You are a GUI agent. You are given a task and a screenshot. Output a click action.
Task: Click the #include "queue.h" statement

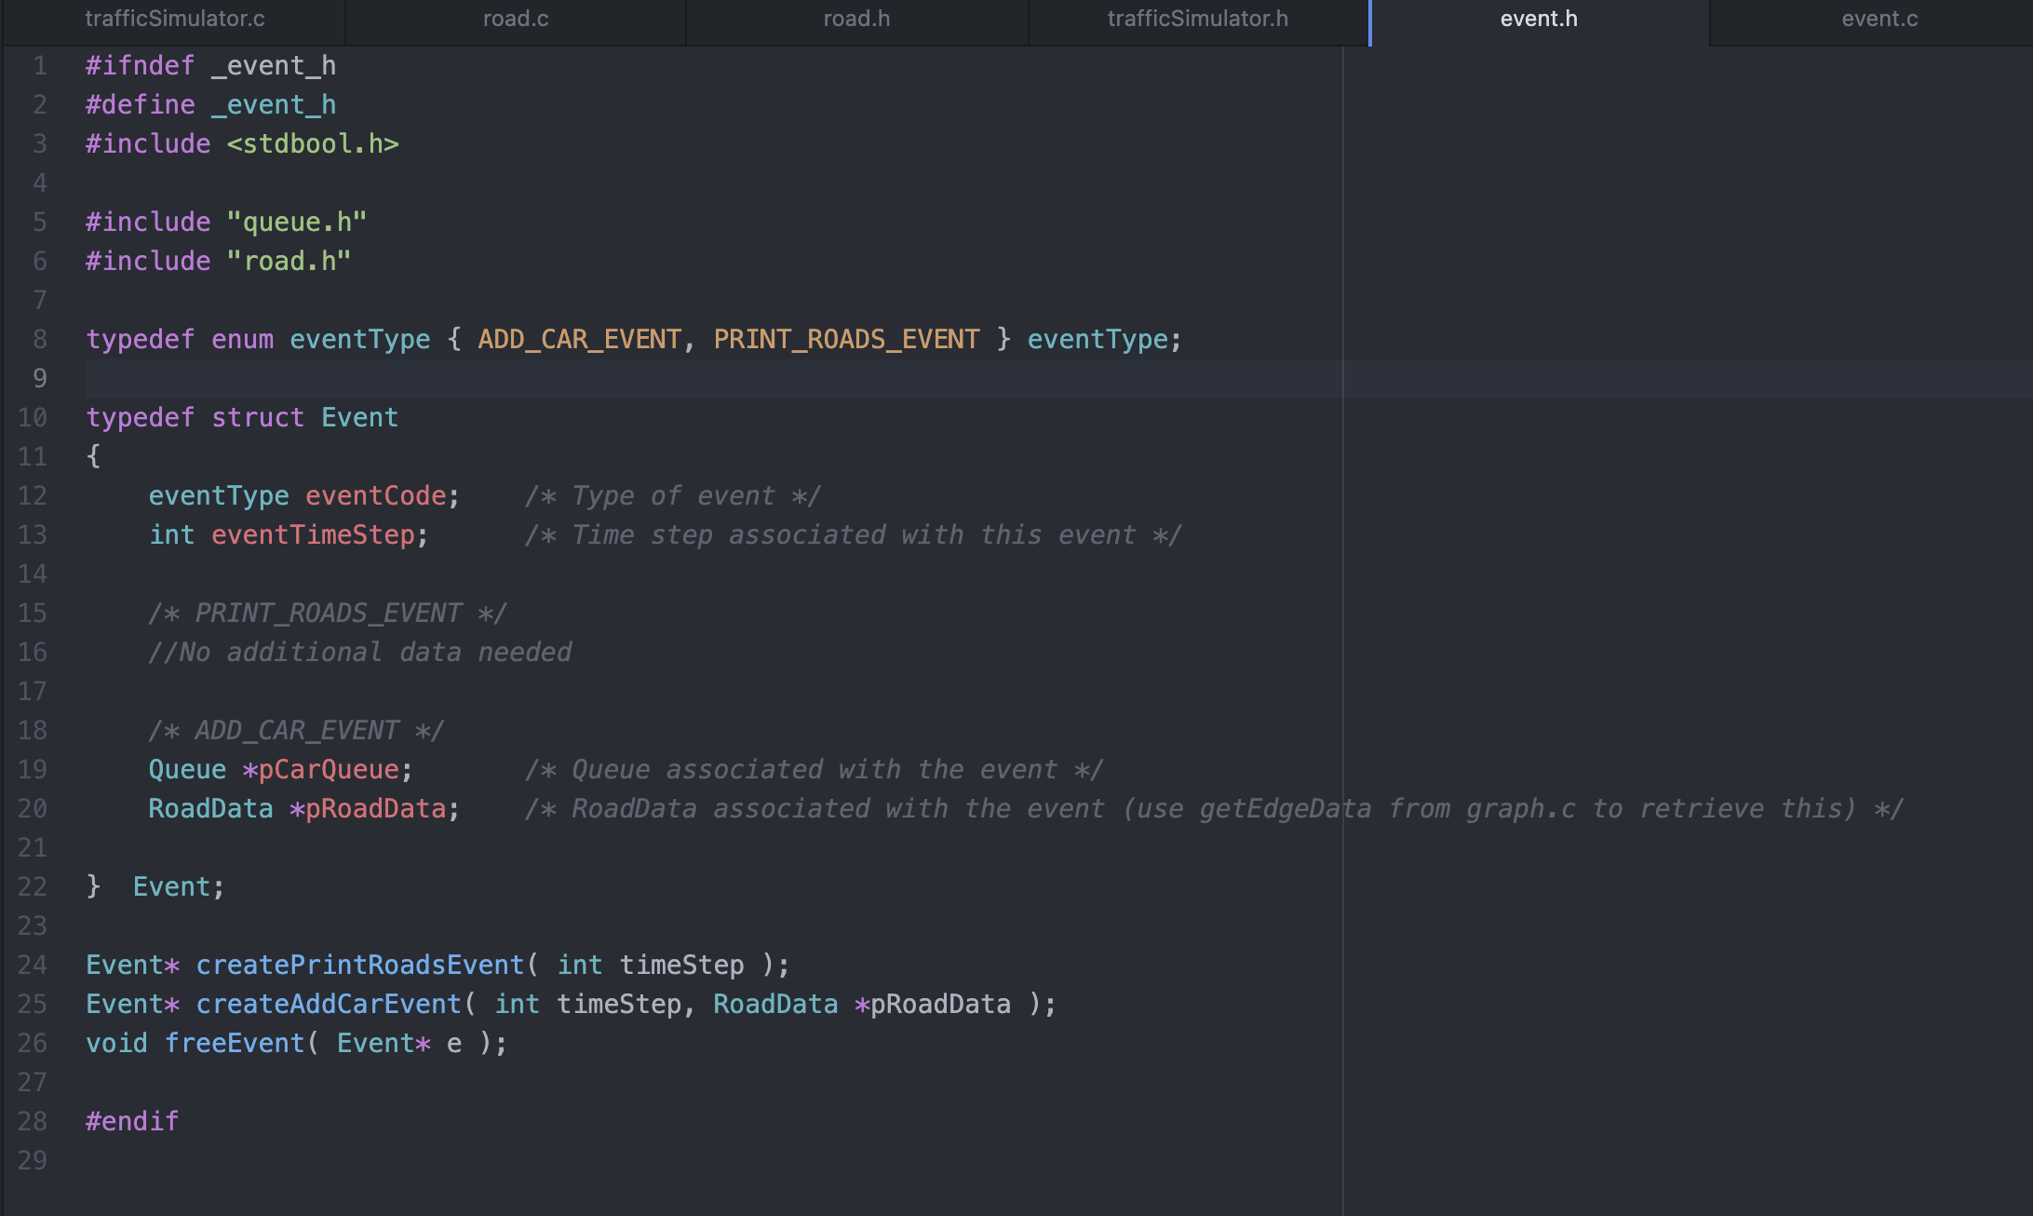(x=225, y=222)
